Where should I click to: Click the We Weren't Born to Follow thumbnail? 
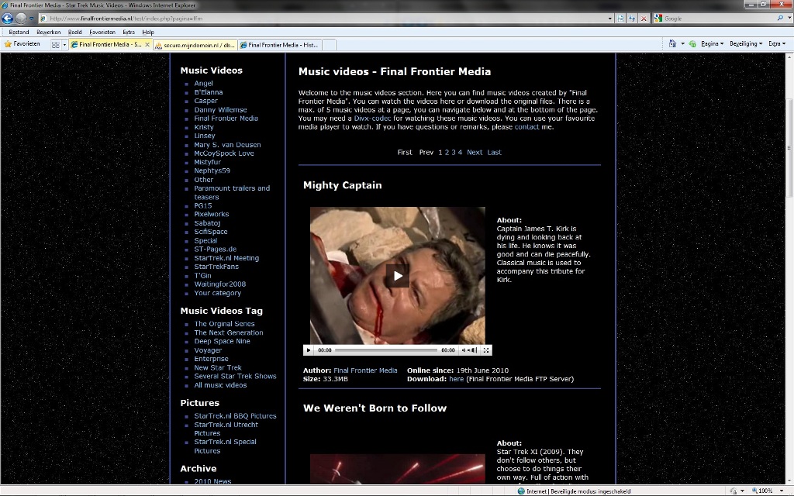click(398, 469)
